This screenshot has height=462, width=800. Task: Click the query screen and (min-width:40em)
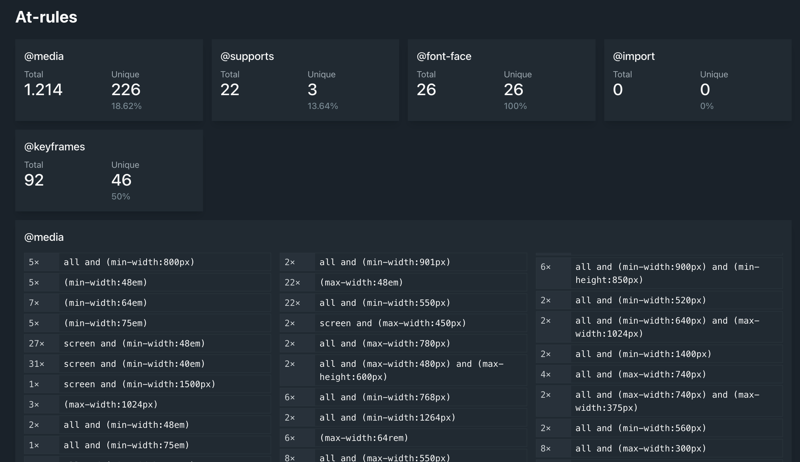pyautogui.click(x=135, y=364)
